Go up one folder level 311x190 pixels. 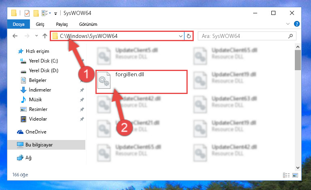tap(45, 36)
